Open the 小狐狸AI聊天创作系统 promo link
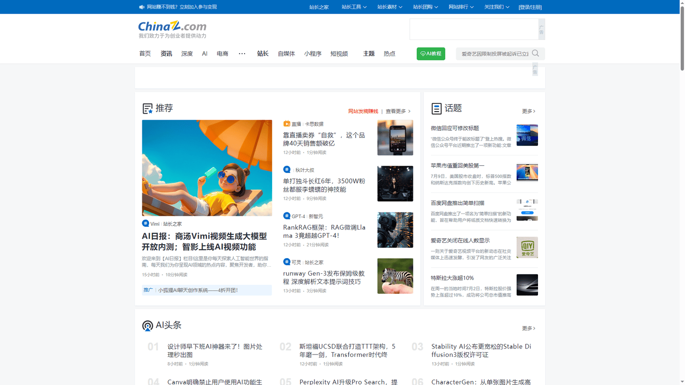The height and width of the screenshot is (385, 685). [x=198, y=290]
